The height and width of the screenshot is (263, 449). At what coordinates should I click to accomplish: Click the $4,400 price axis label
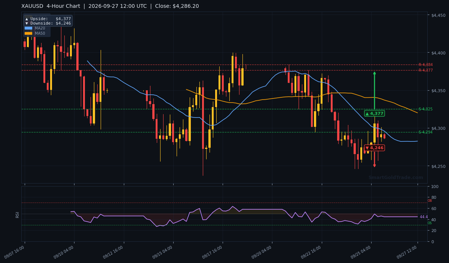click(x=438, y=53)
